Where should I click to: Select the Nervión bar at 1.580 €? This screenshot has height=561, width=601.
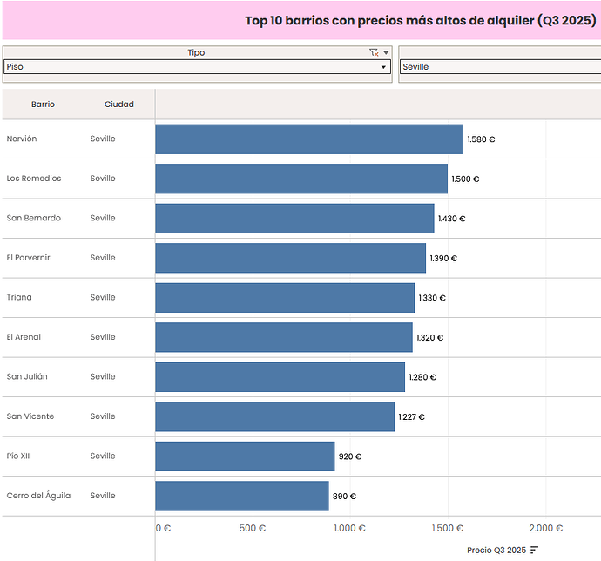[x=309, y=139]
